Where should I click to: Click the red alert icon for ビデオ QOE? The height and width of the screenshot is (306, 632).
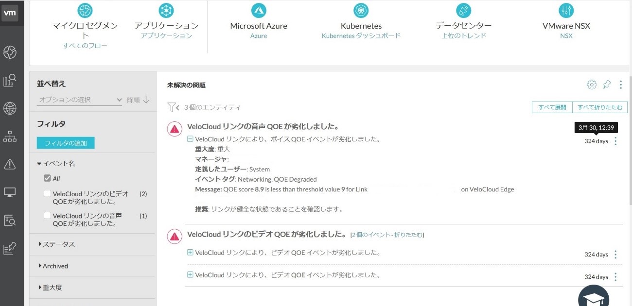(x=175, y=236)
